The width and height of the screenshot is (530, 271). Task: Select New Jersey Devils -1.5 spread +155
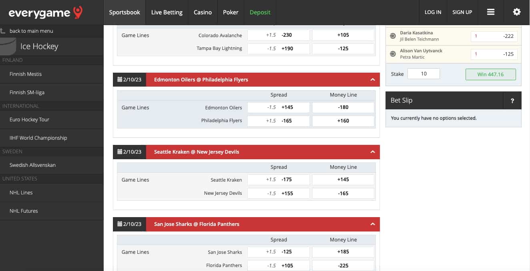click(279, 194)
